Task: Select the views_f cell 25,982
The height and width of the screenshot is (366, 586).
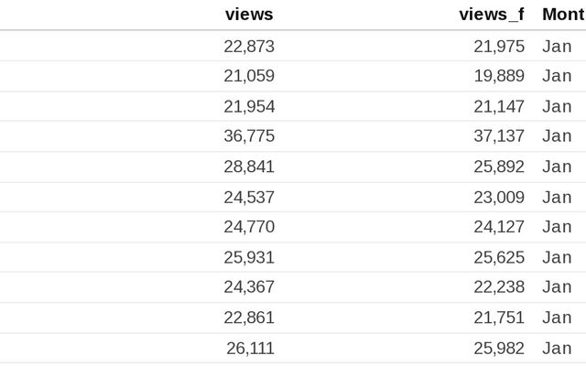Action: 499,349
